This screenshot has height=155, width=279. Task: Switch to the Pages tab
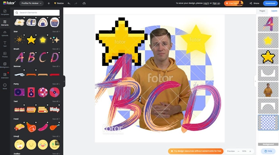pyautogui.click(x=262, y=11)
